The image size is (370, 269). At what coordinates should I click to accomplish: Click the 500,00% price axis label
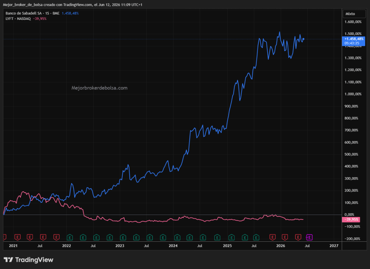coord(351,154)
